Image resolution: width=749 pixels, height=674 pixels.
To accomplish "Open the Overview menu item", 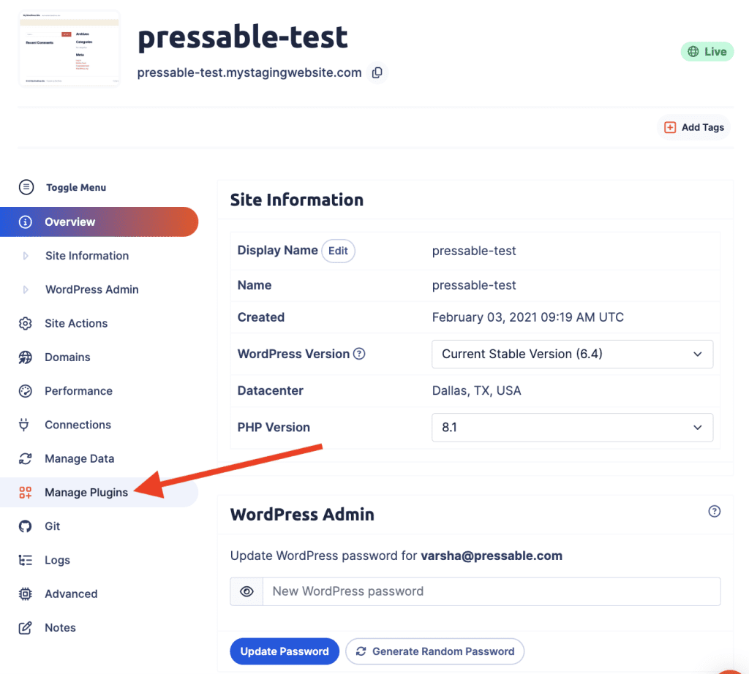I will coord(69,221).
